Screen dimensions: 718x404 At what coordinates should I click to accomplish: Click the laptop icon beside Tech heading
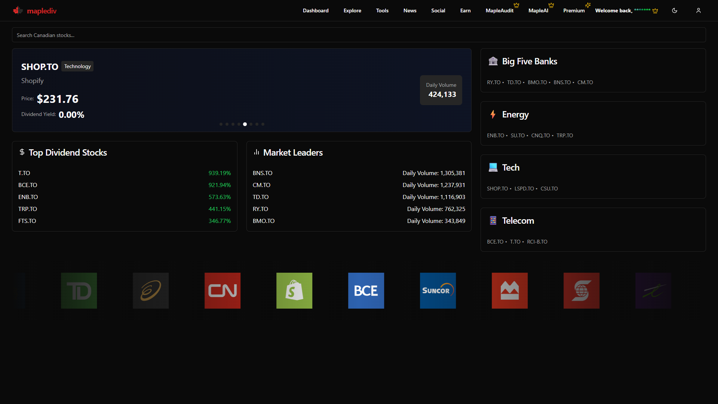(x=493, y=167)
